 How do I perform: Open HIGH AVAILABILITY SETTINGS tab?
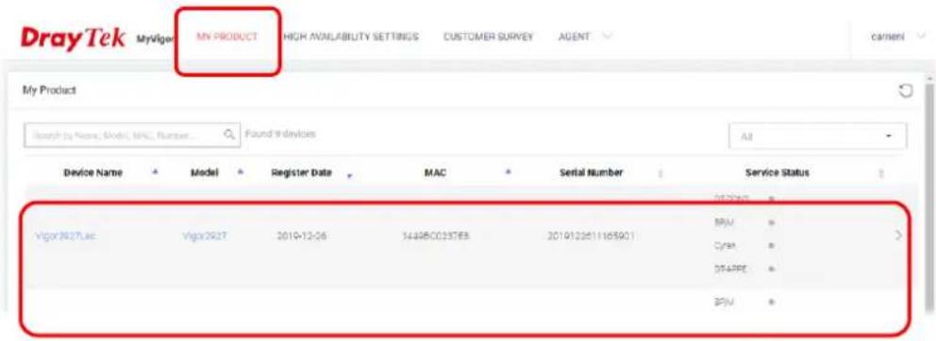pyautogui.click(x=350, y=37)
